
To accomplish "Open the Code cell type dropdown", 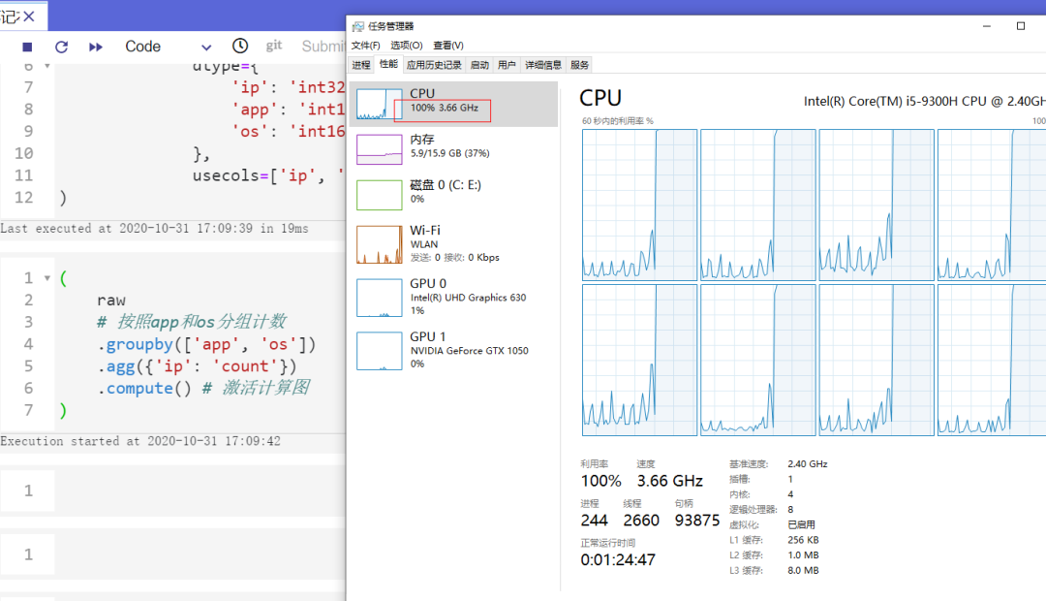I will [169, 47].
